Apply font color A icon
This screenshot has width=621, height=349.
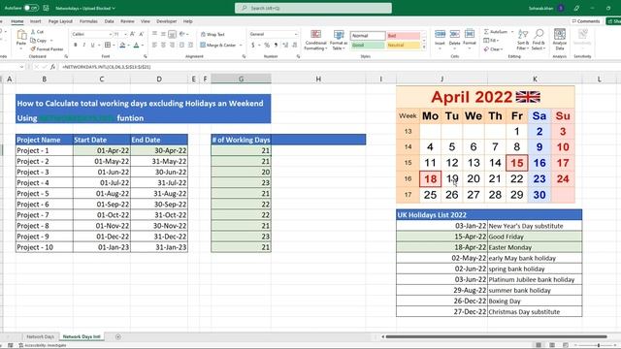(136, 46)
